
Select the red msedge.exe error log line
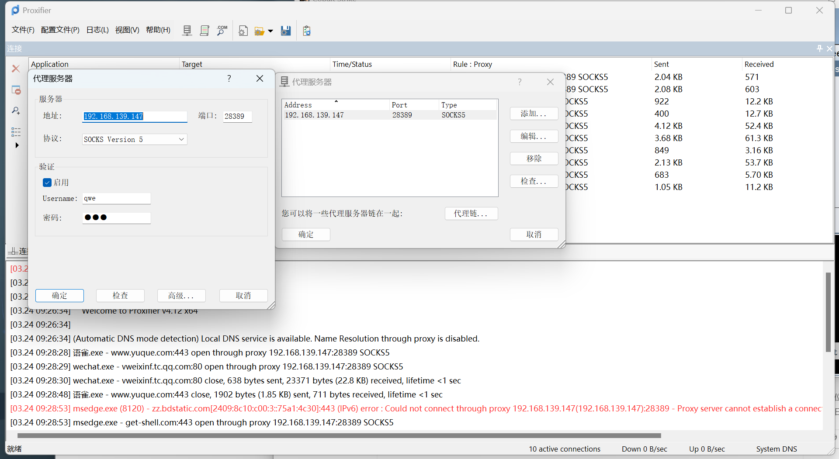click(416, 408)
